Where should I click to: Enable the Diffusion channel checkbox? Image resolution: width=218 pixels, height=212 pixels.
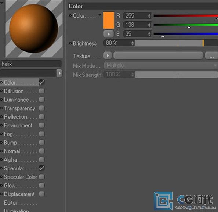click(42, 91)
